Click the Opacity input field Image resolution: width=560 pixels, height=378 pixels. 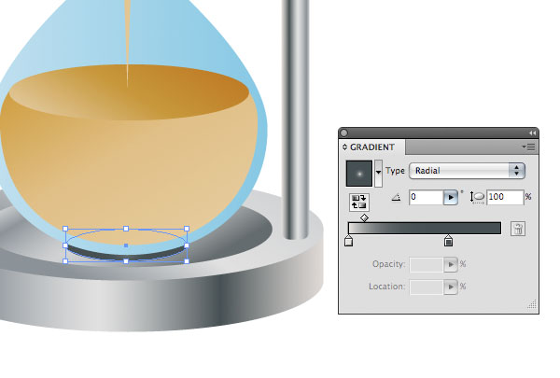427,264
